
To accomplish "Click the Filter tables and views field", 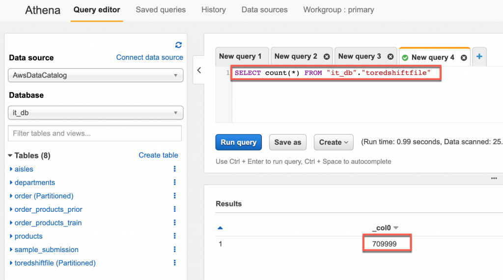I will pyautogui.click(x=95, y=133).
